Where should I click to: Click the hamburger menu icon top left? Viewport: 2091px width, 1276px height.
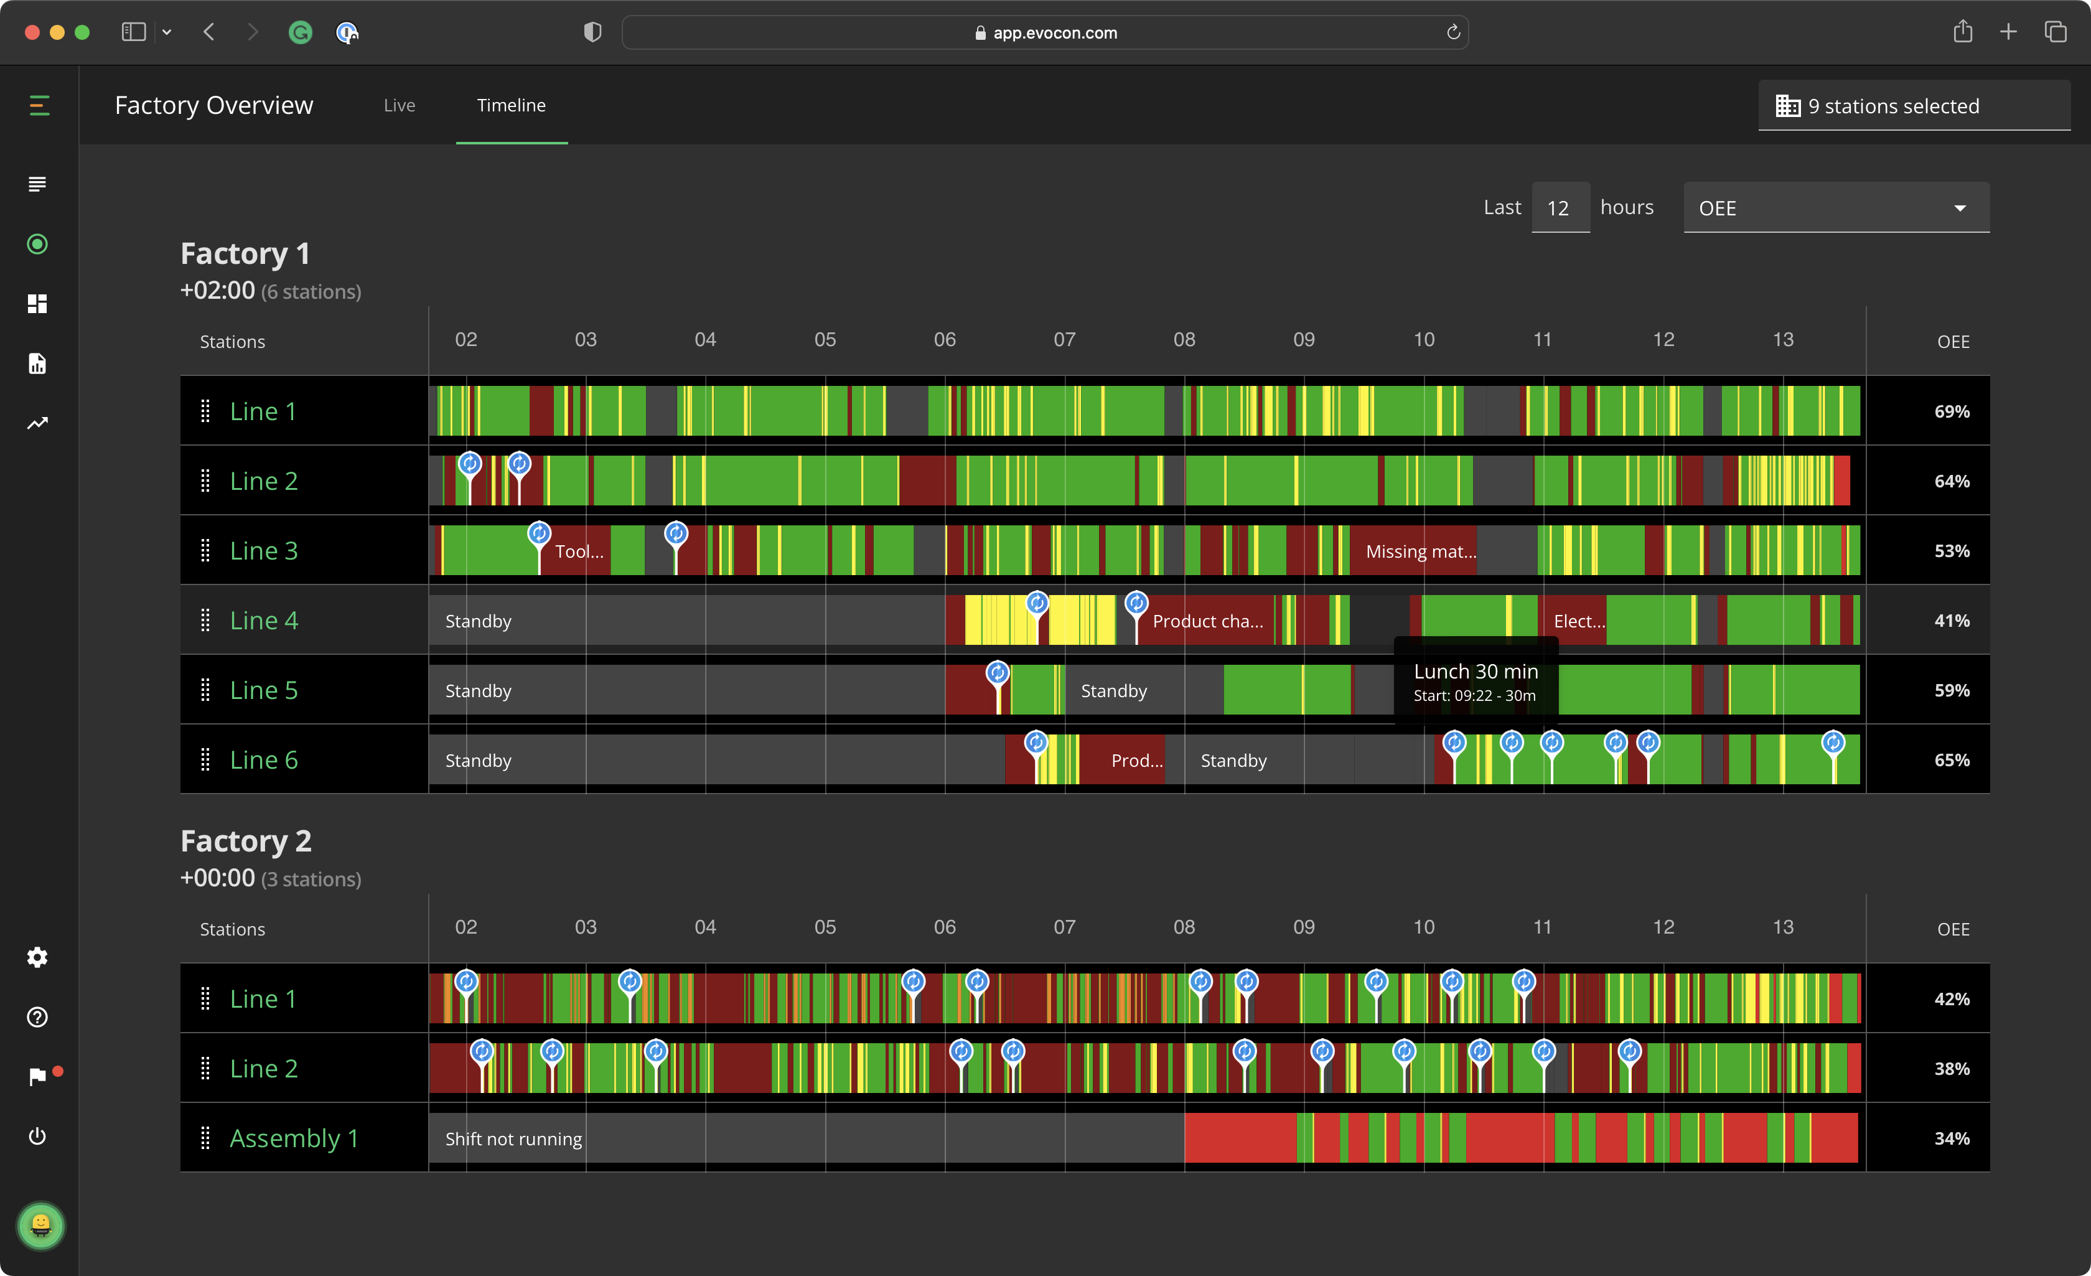40,105
